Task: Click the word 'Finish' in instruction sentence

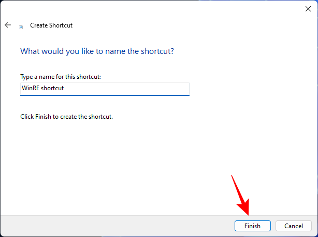Action: tap(43, 117)
